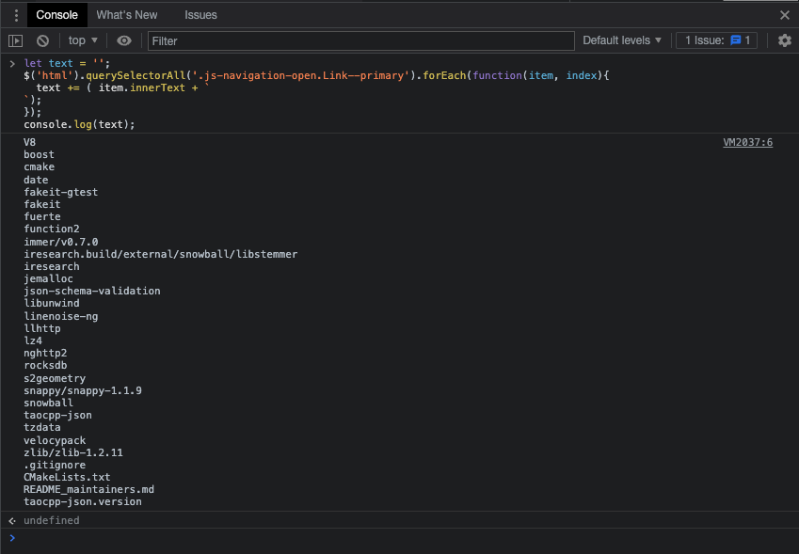The width and height of the screenshot is (799, 554).
Task: Switch to the What's New tab
Action: 127,15
